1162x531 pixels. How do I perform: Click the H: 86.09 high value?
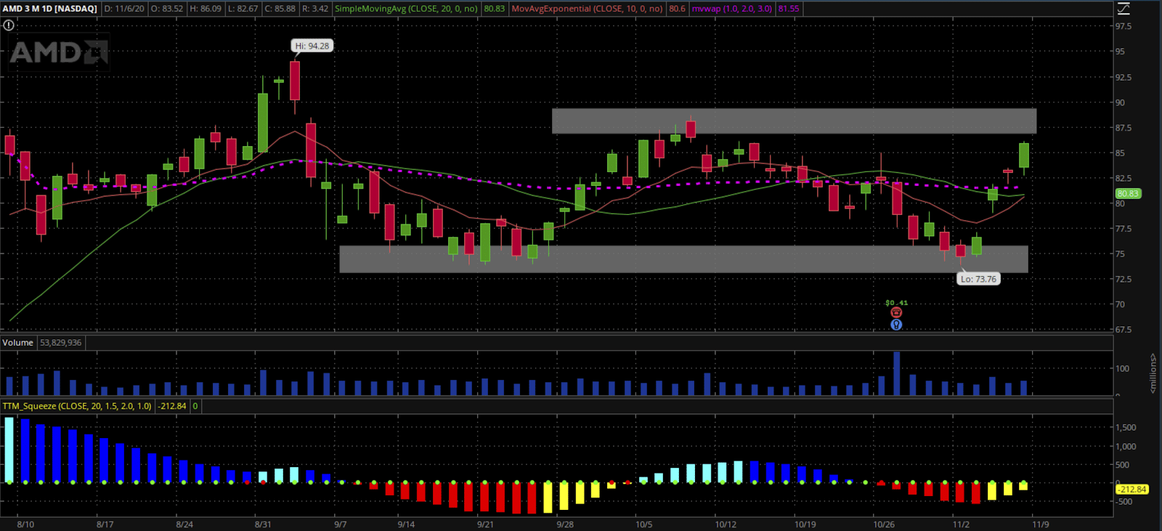tap(205, 9)
